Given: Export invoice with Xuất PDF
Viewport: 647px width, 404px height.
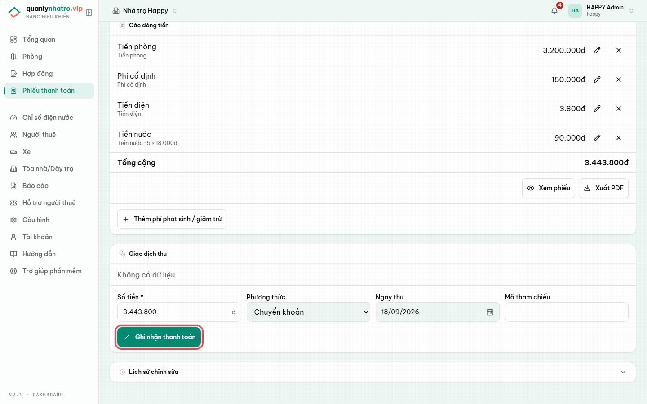Looking at the screenshot, I should 604,188.
